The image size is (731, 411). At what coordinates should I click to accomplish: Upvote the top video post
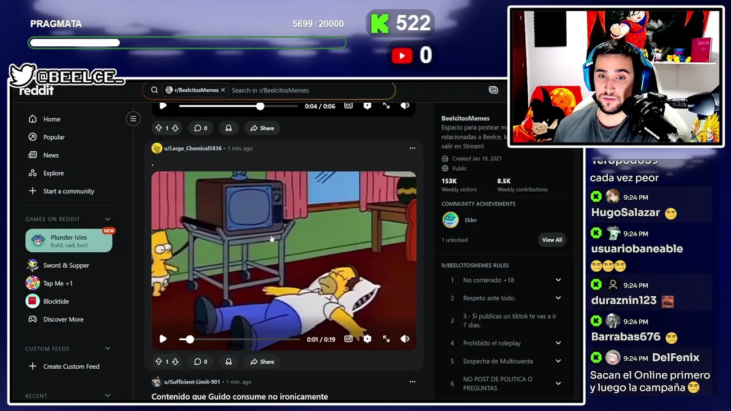[x=159, y=128]
